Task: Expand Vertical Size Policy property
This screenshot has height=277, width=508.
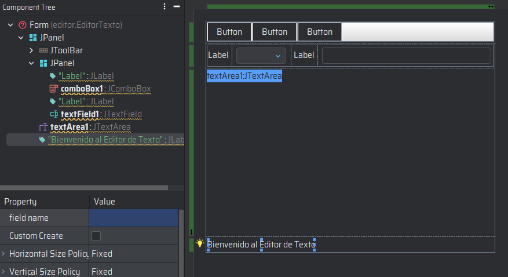Action: tap(3, 271)
